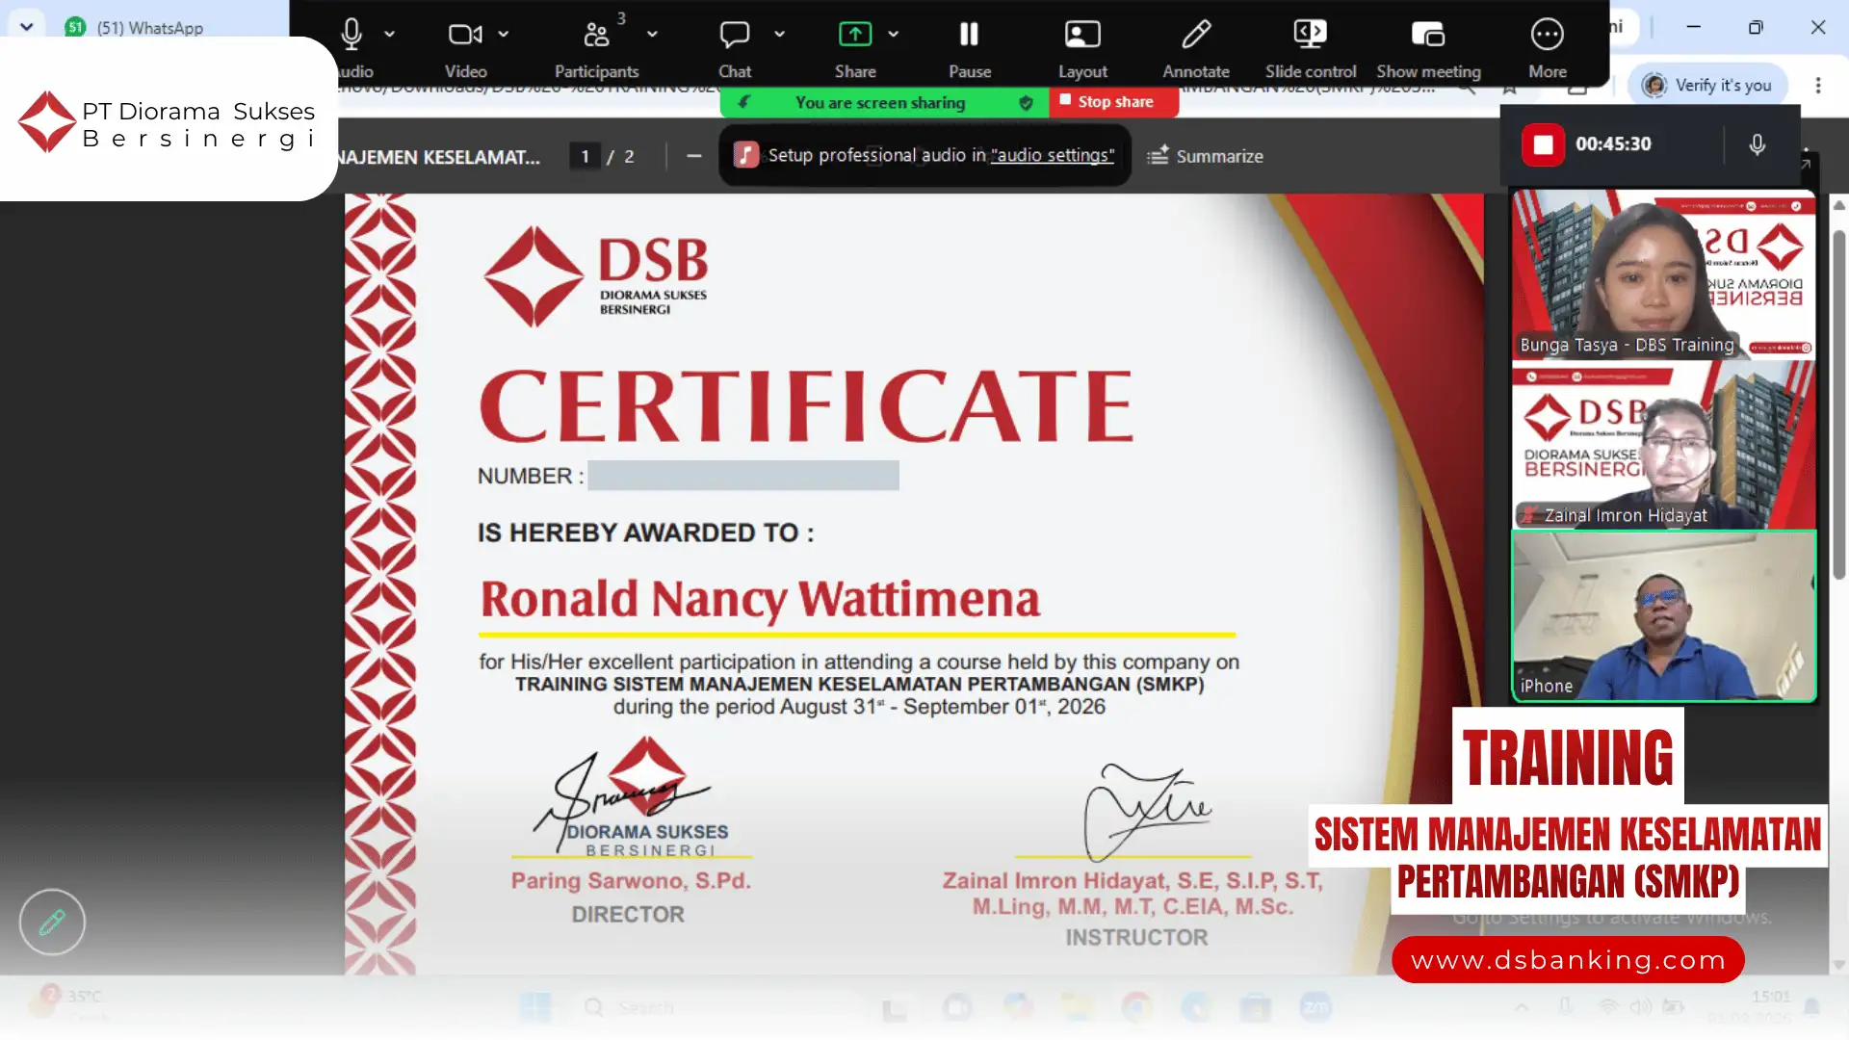Click the Verify it's you button
The height and width of the screenshot is (1040, 1849).
1706,85
